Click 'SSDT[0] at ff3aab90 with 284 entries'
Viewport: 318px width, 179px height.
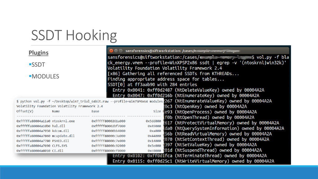152,85
